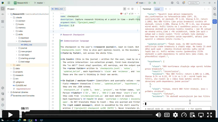
Task: Expand the journal folder
Action: pos(17,48)
